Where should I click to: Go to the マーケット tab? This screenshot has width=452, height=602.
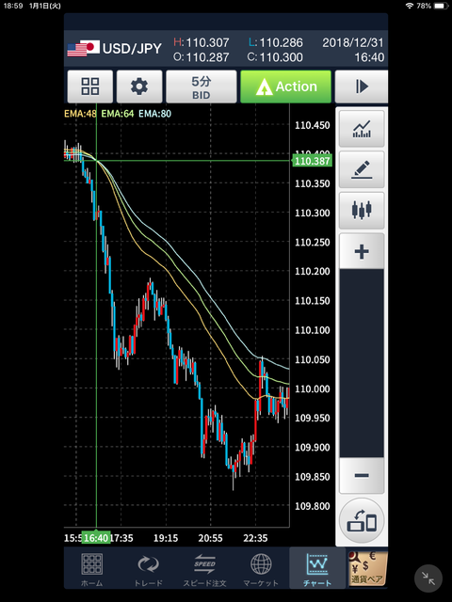[x=261, y=569]
